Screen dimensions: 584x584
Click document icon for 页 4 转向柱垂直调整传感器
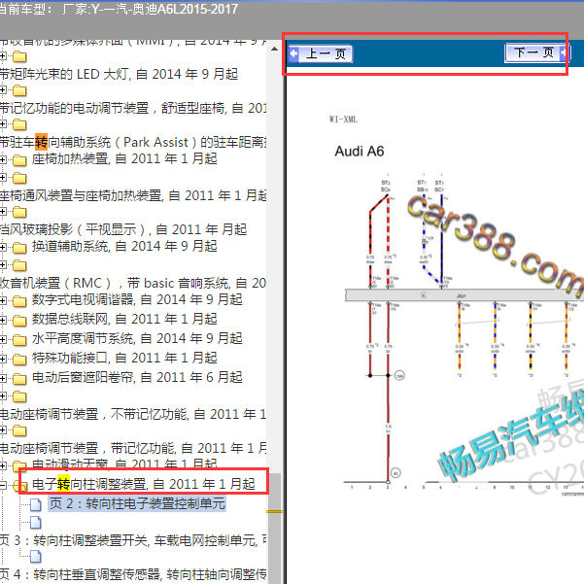[x=36, y=557]
